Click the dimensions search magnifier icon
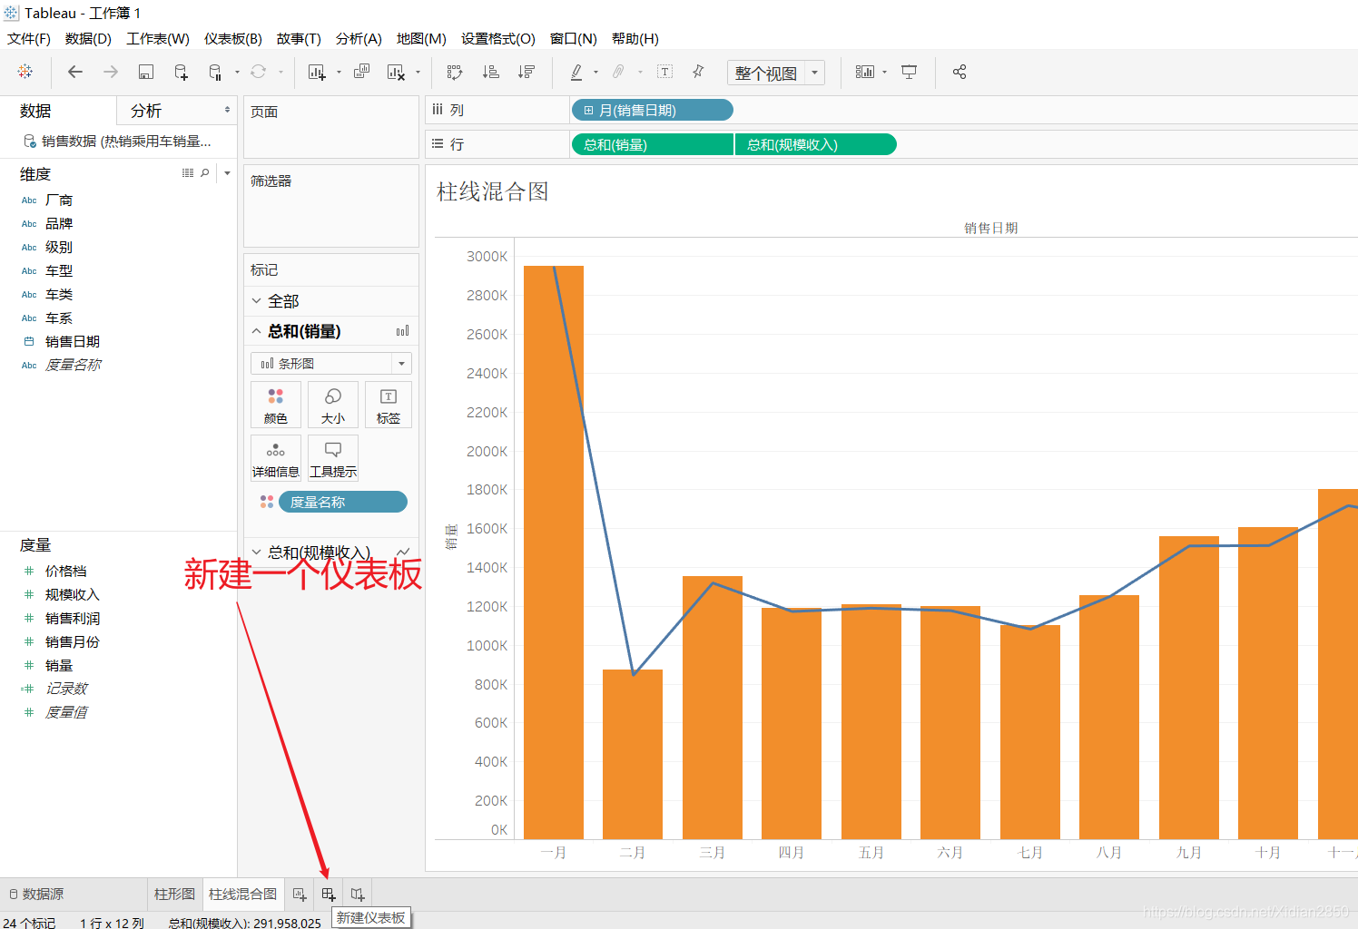The width and height of the screenshot is (1358, 929). click(x=205, y=172)
